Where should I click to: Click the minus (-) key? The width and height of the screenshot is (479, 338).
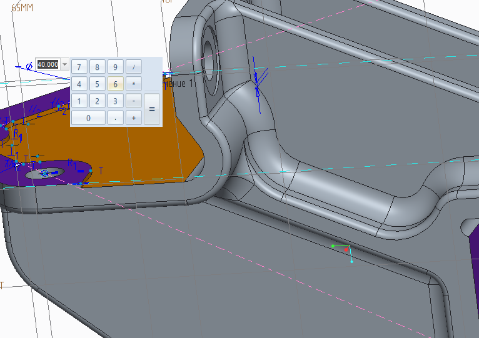pyautogui.click(x=133, y=101)
